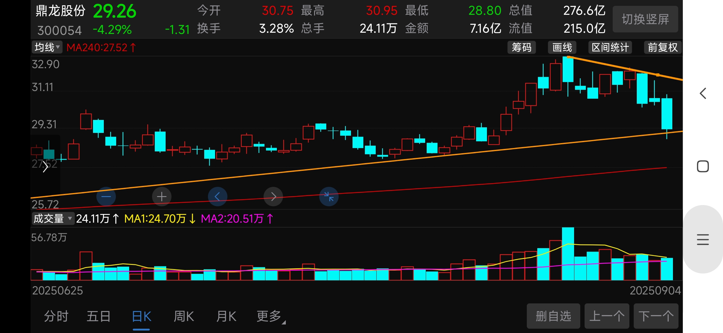The image size is (723, 333).
Task: Open the 筹码 chip distribution
Action: click(522, 47)
